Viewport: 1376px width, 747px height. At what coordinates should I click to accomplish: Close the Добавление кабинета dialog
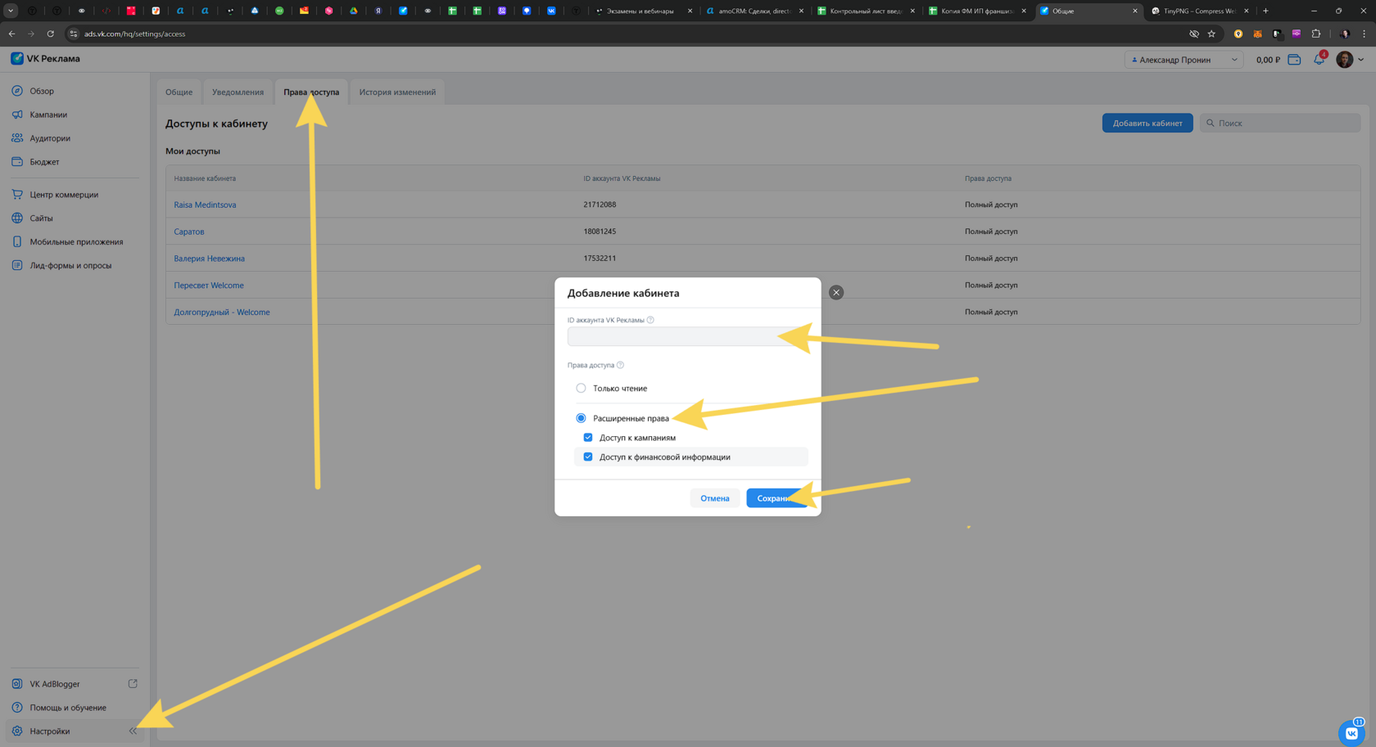[836, 293]
